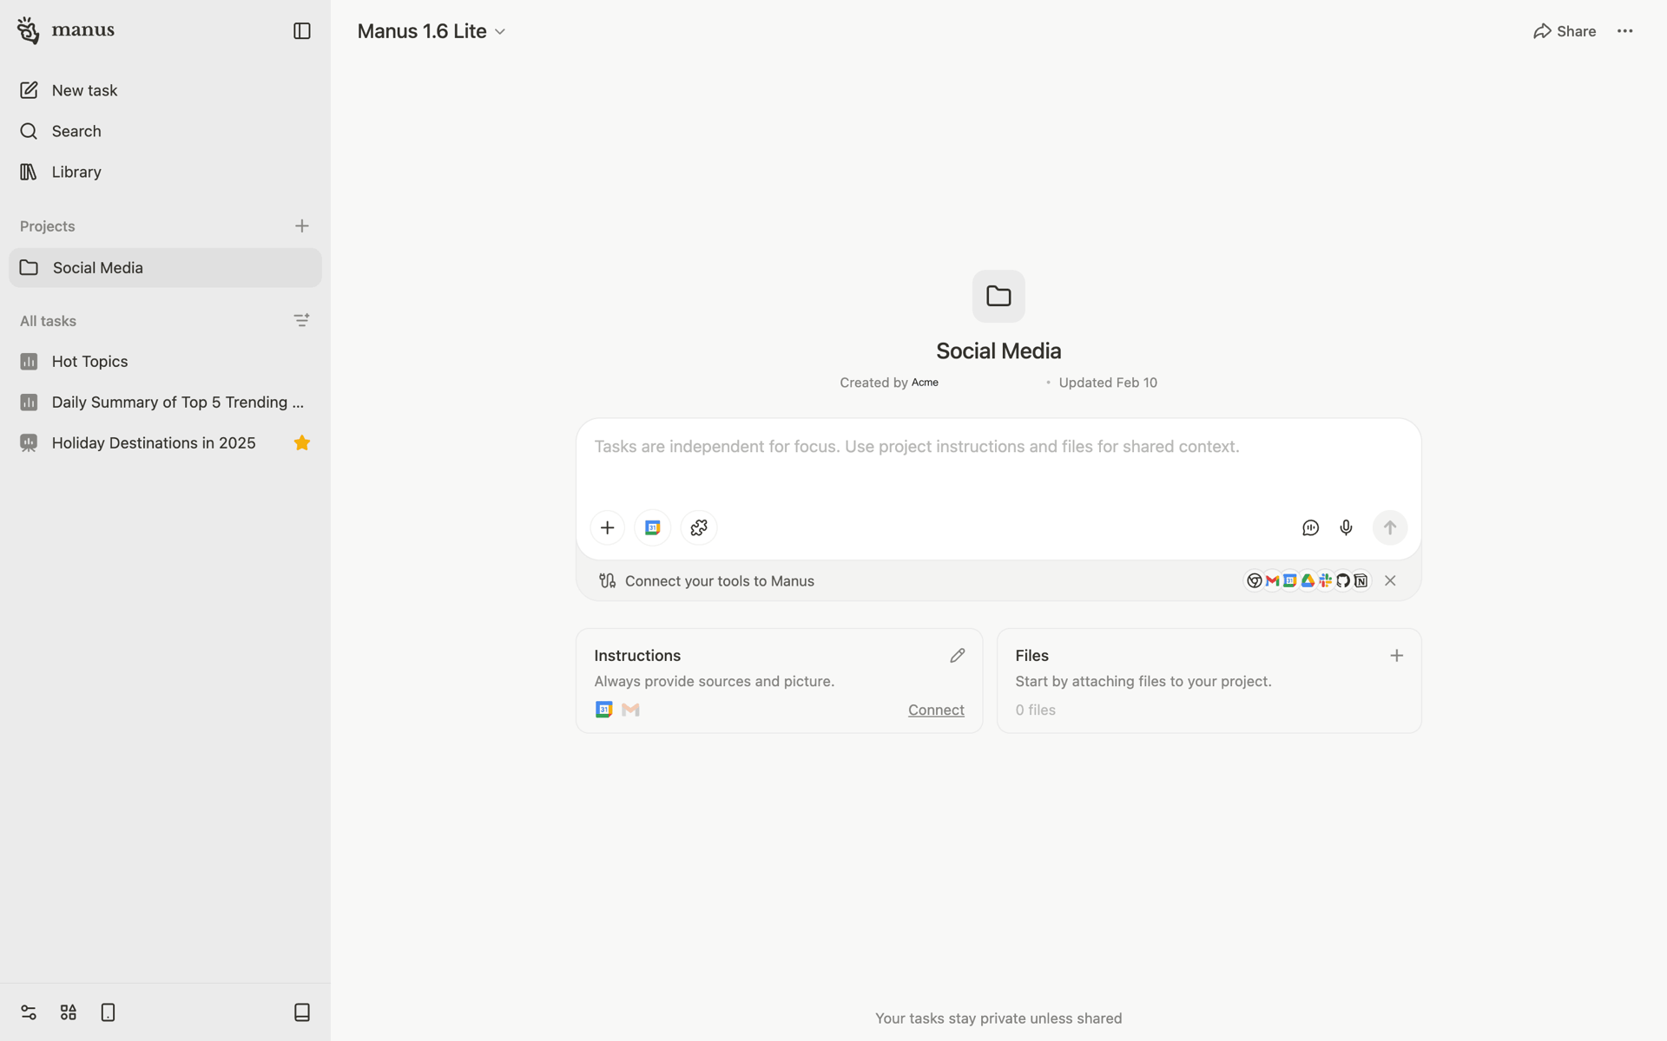Open settings sliders icon at sidebar bottom
1667x1041 pixels.
click(x=29, y=1012)
